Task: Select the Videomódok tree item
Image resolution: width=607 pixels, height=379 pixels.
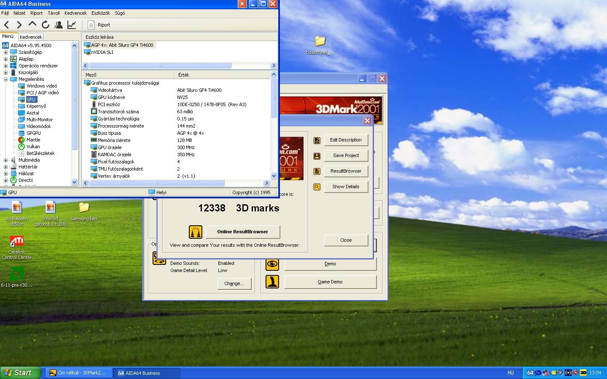Action: (x=39, y=126)
